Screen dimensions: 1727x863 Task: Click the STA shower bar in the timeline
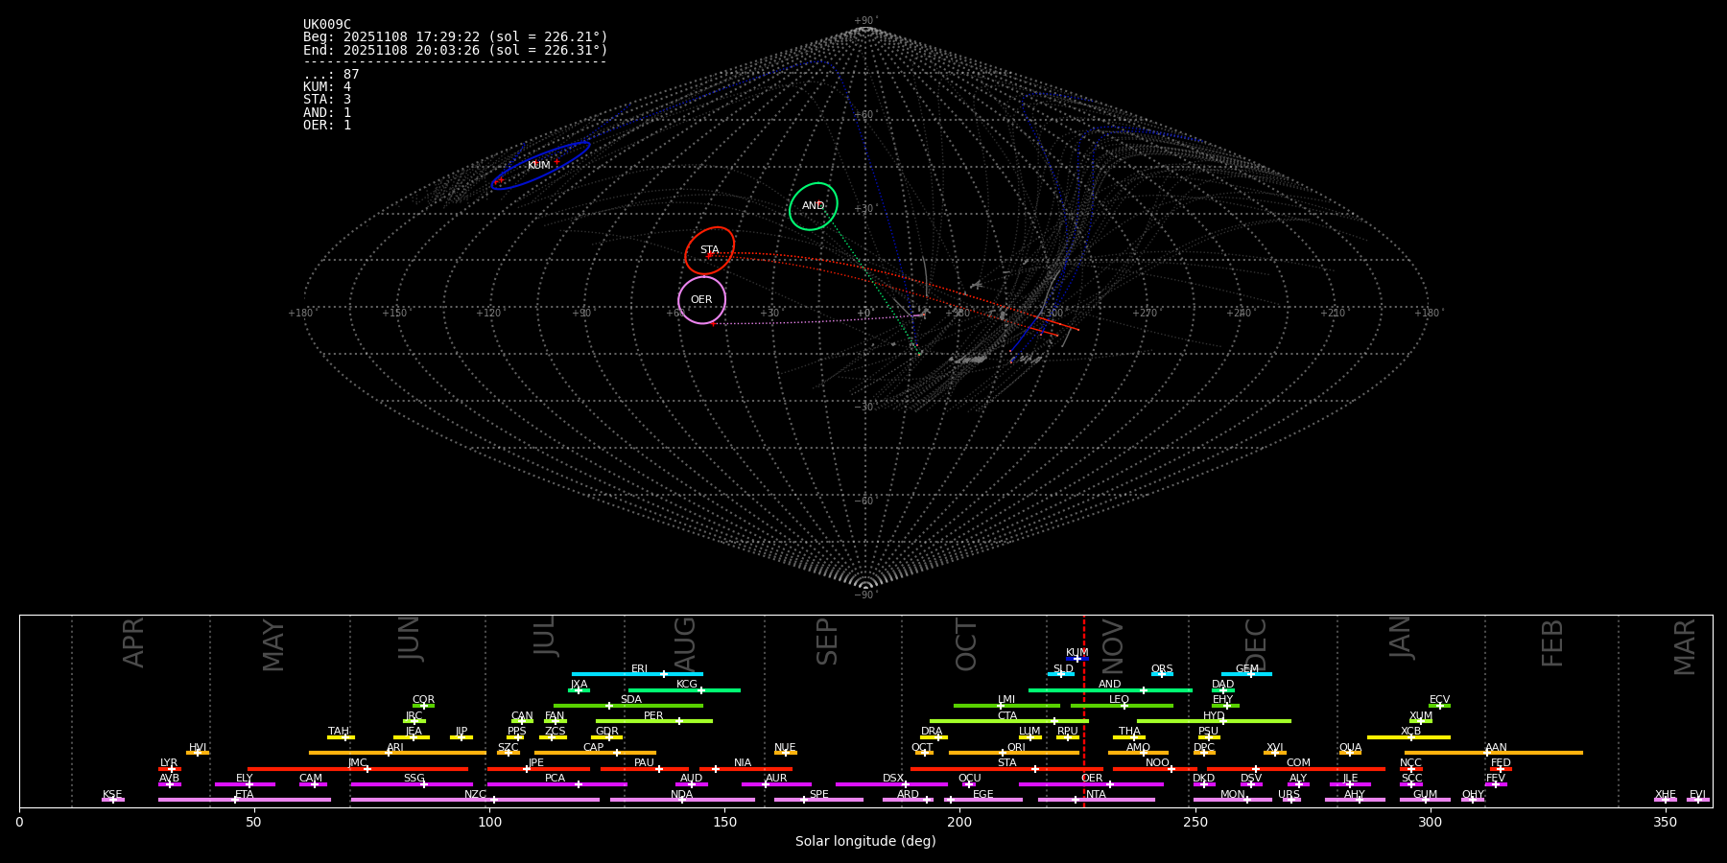click(1006, 768)
